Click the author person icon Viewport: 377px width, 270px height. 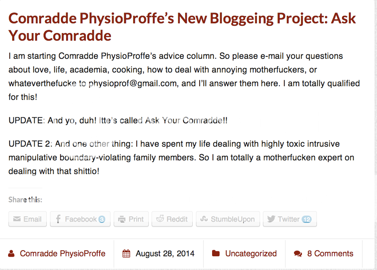[11, 253]
